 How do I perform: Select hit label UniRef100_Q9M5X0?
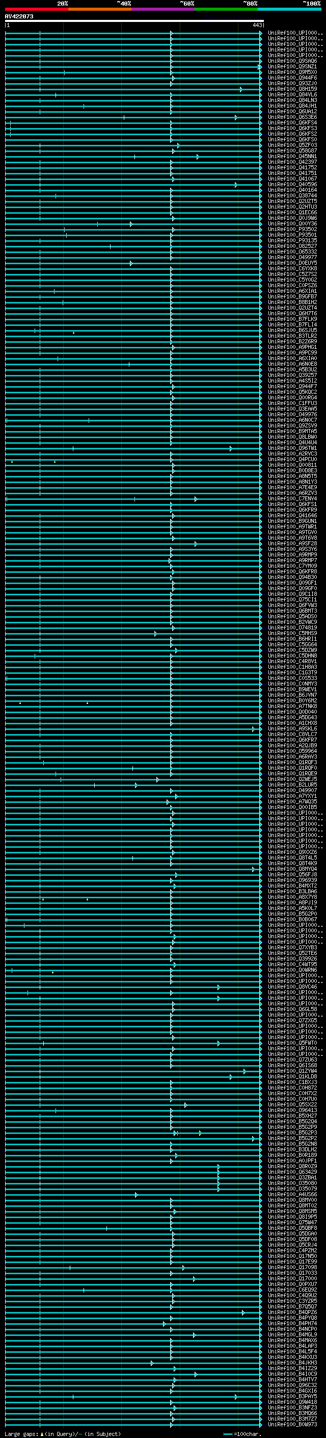click(292, 72)
